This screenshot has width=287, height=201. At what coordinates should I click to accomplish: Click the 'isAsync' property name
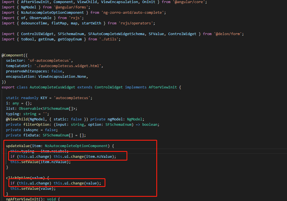coord(31,130)
